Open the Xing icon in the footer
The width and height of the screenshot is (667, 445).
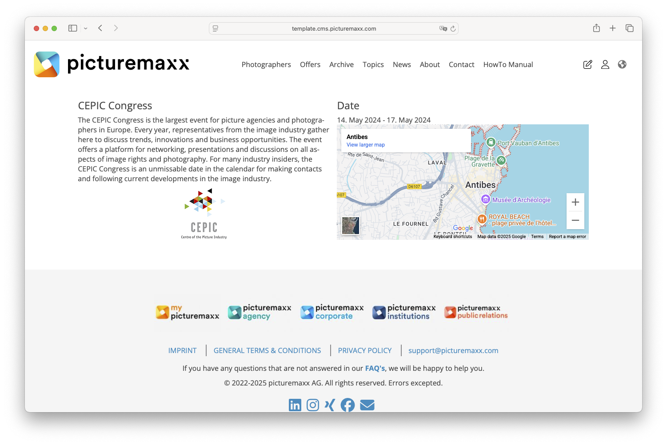click(329, 405)
